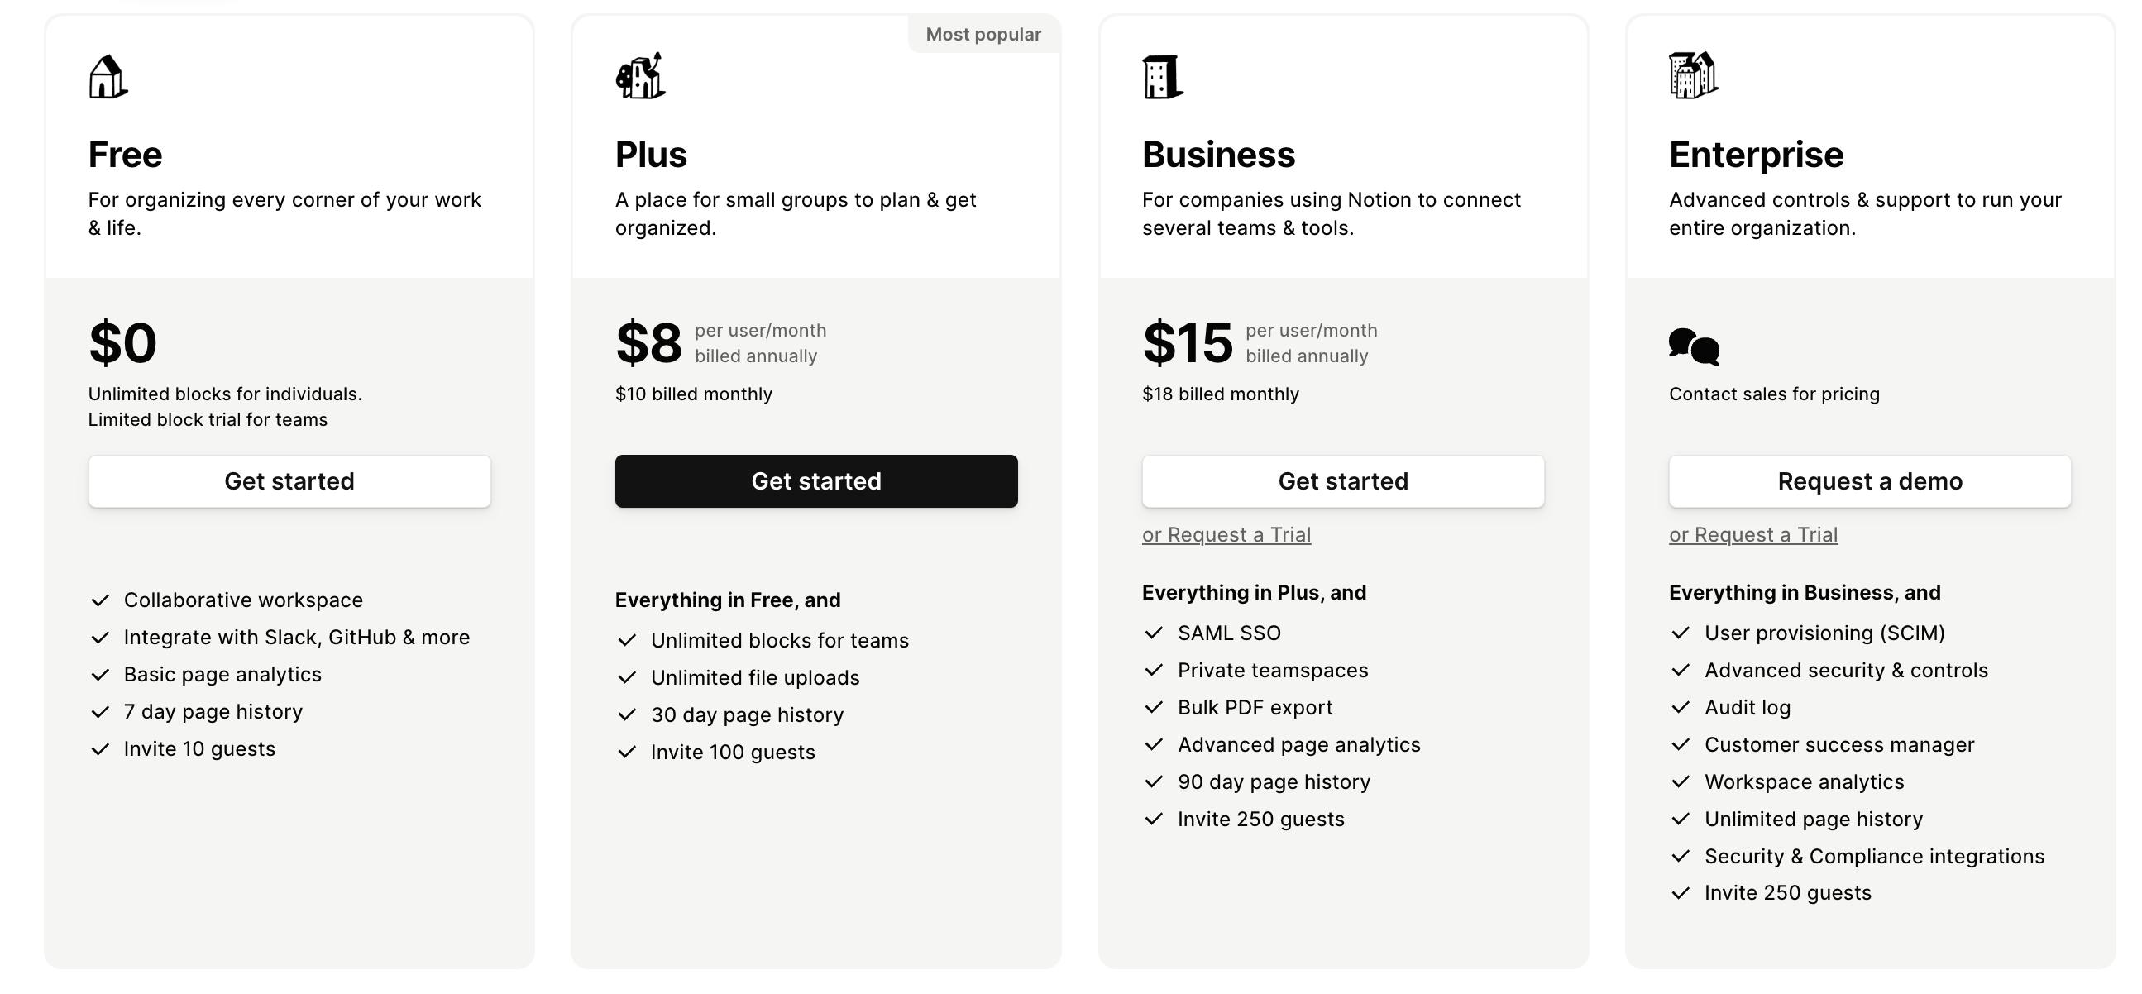Click the $15 Business price
This screenshot has width=2142, height=994.
[x=1188, y=342]
